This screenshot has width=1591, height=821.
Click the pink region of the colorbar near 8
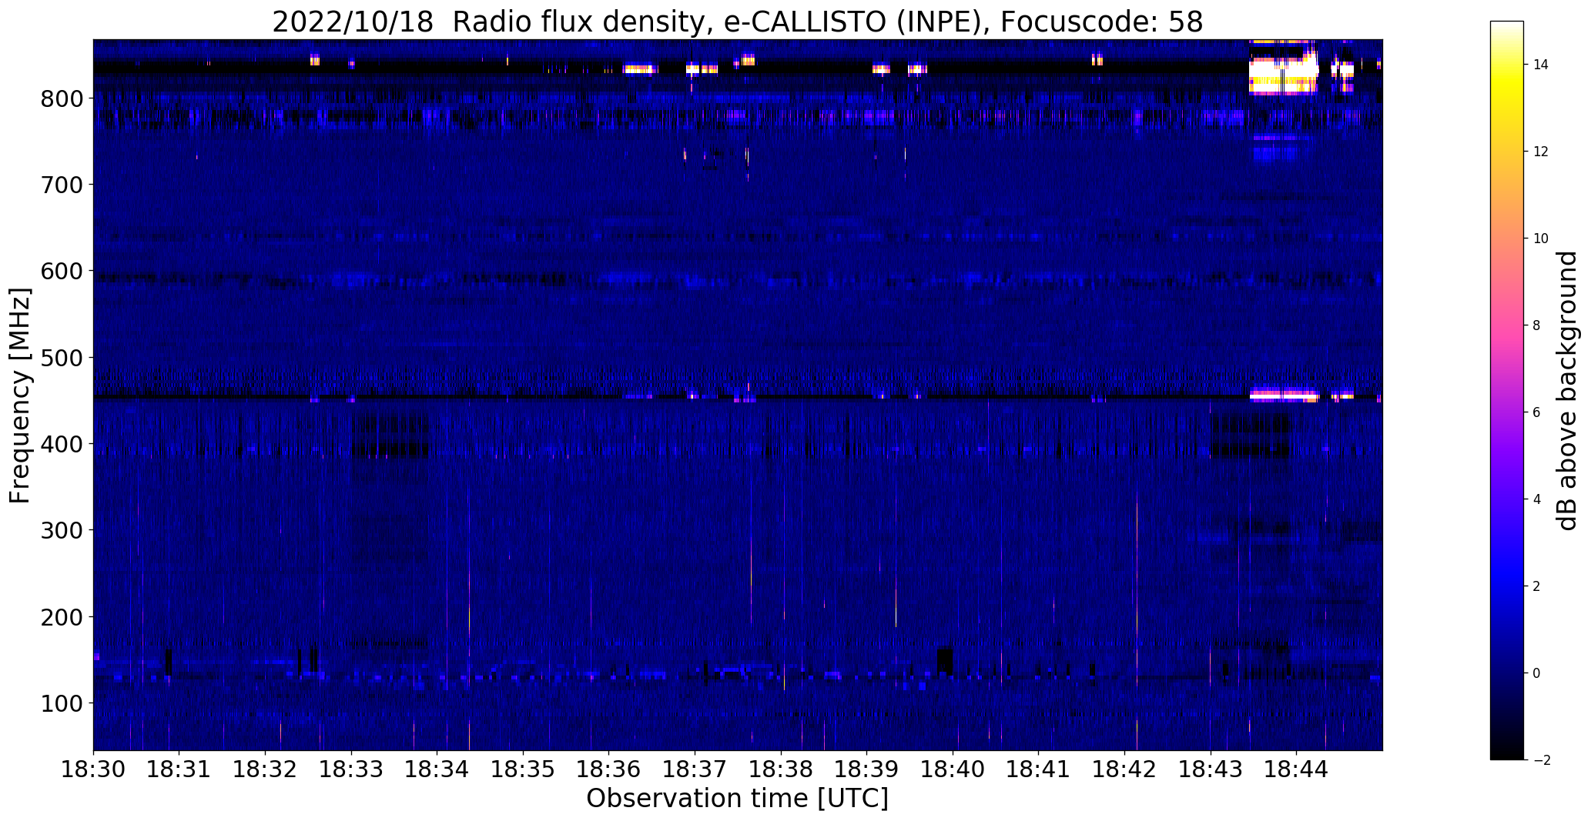(x=1507, y=325)
